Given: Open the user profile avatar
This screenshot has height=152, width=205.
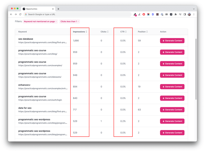Looking at the screenshot, I should 189,14.
